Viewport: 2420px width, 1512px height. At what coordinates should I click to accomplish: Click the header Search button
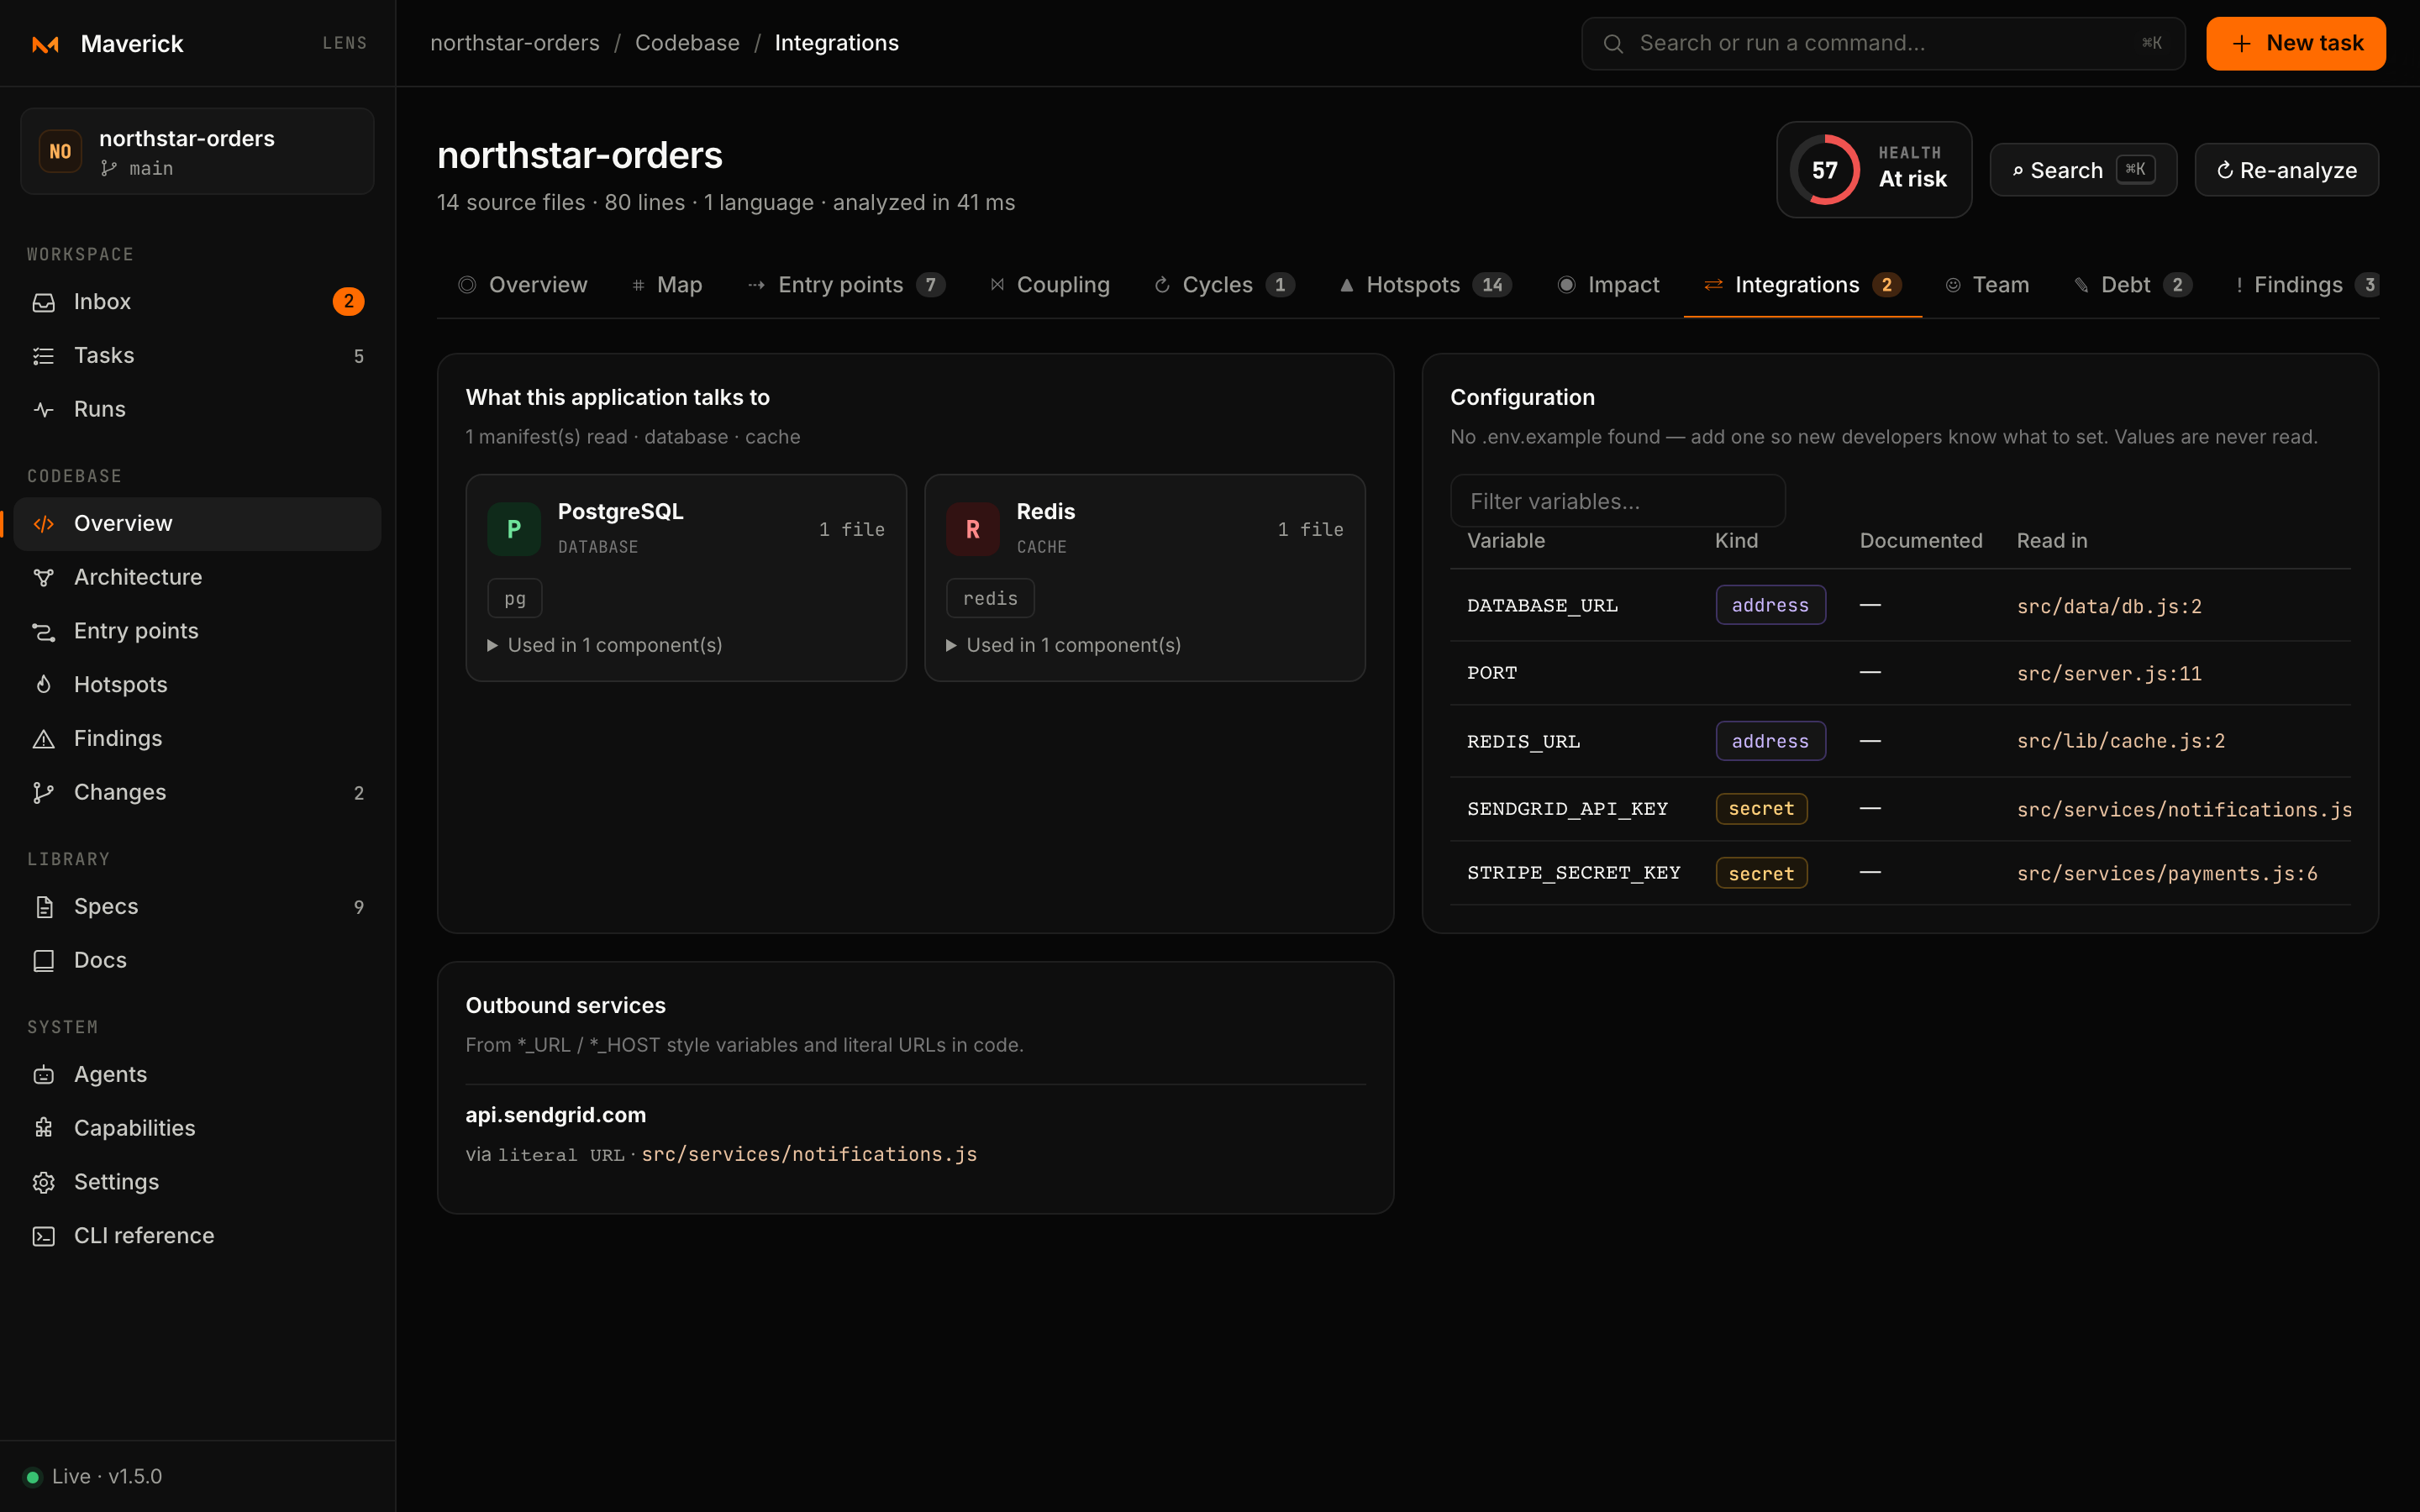[2083, 170]
